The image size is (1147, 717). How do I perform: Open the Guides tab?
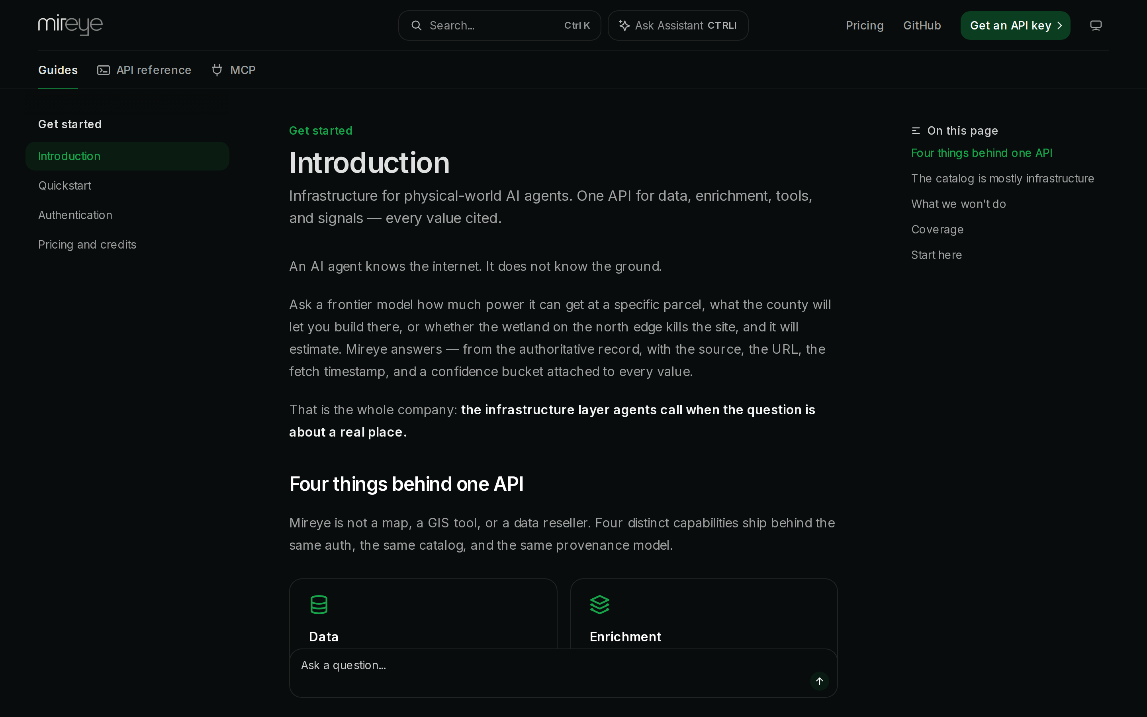58,70
